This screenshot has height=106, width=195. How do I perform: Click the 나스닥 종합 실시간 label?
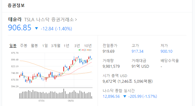[119, 91]
